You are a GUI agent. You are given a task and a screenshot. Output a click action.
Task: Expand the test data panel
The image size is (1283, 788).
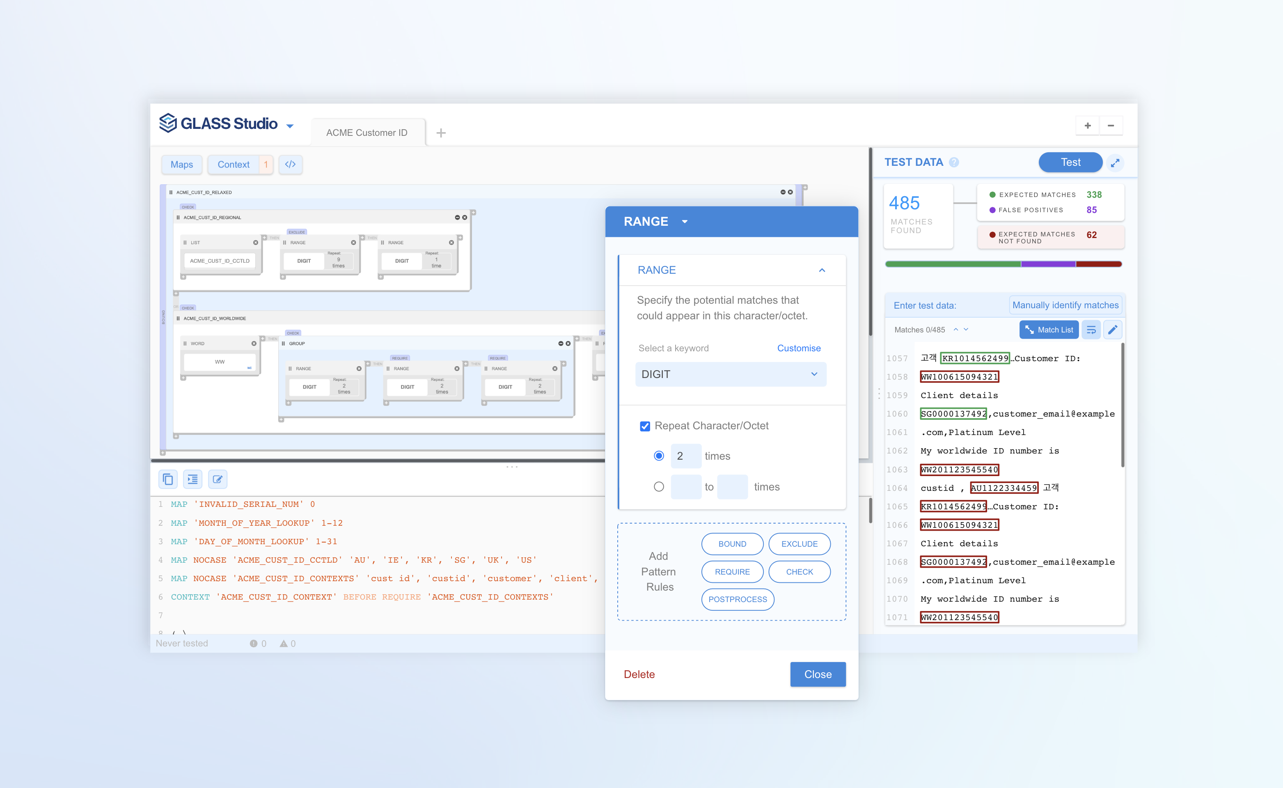[x=1115, y=163]
